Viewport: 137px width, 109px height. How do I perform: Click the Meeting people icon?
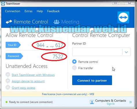pyautogui.click(x=57, y=22)
